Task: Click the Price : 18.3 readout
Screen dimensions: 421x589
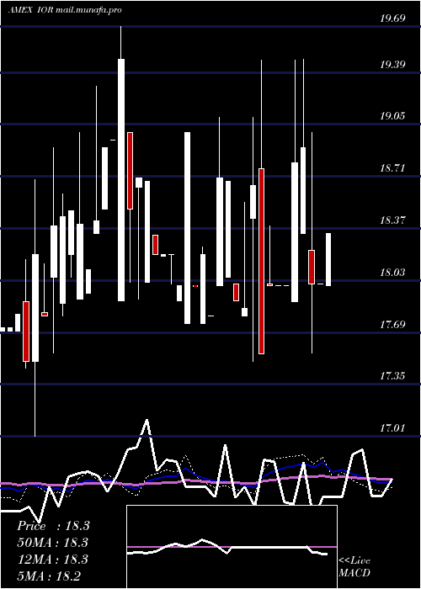Action: (x=53, y=526)
